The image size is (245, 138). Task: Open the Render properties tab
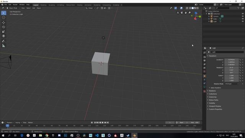[204, 57]
